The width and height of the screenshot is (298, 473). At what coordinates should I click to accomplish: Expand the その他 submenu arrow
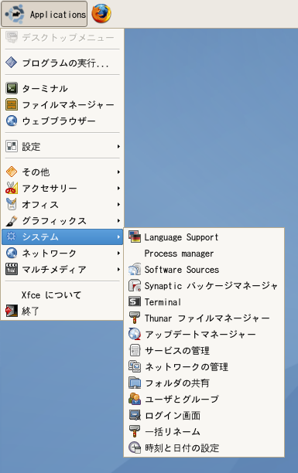tap(118, 172)
